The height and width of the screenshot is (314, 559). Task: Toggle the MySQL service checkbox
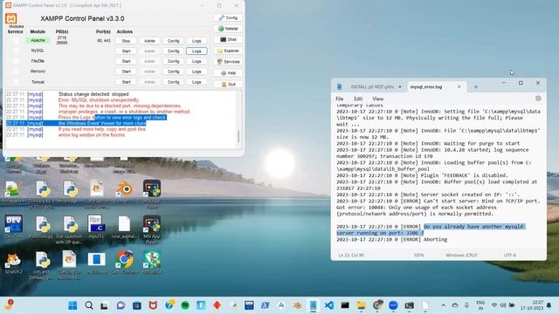(16, 51)
